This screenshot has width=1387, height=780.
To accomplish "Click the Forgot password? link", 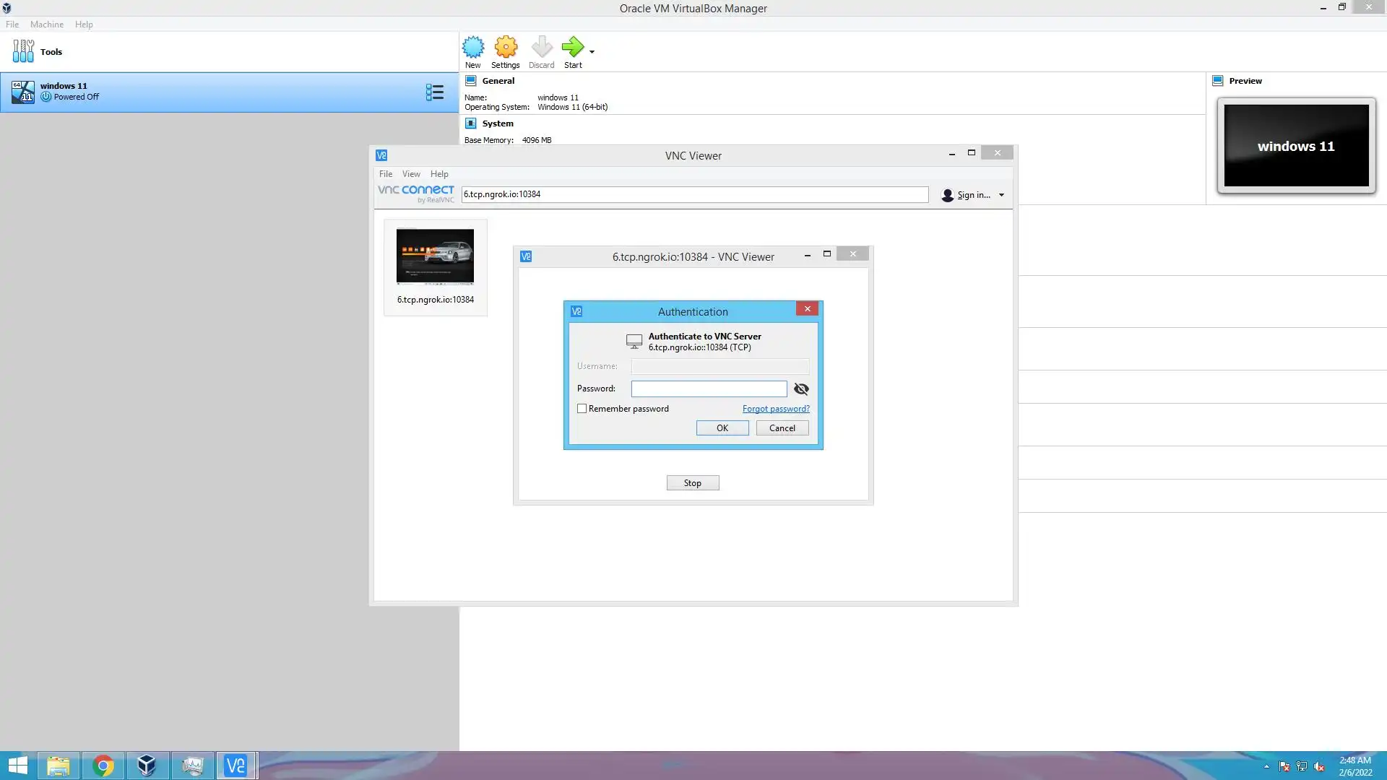I will [776, 409].
